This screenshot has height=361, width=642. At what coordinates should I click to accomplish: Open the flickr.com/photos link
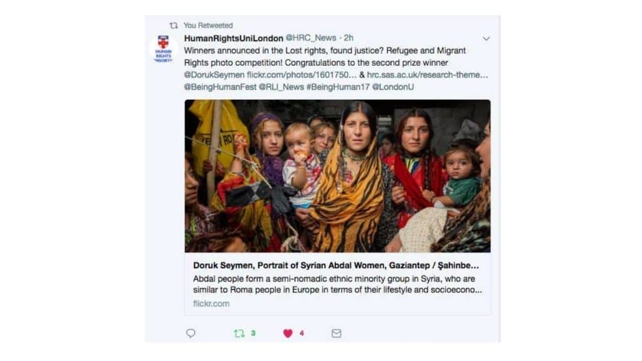[302, 75]
